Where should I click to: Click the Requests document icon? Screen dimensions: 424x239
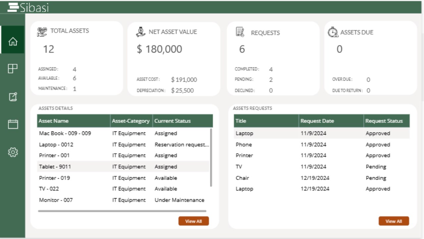point(240,32)
